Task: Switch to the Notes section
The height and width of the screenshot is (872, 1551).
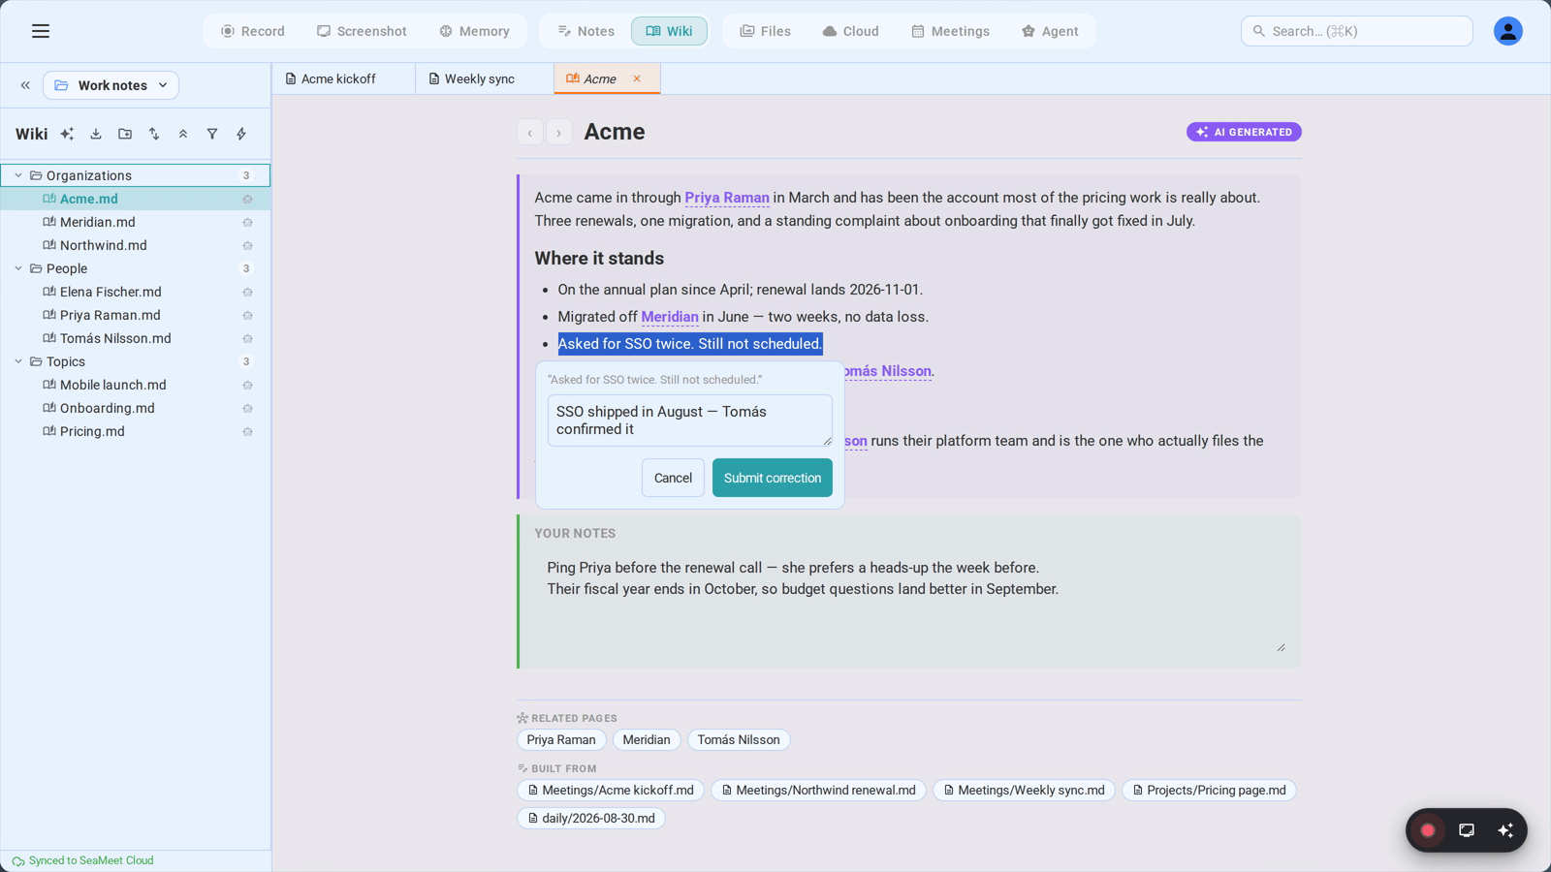Action: tap(586, 31)
